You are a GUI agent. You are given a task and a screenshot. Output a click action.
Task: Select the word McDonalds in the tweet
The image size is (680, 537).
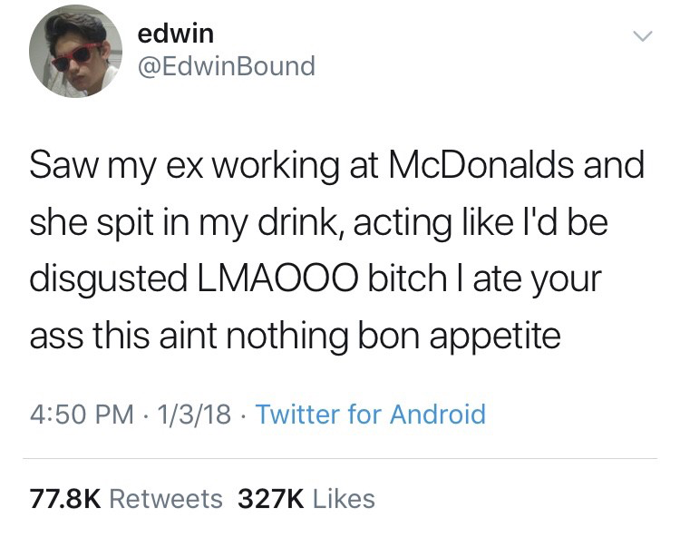[x=481, y=165]
